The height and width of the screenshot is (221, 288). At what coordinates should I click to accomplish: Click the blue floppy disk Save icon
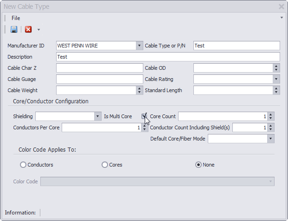pyautogui.click(x=14, y=29)
